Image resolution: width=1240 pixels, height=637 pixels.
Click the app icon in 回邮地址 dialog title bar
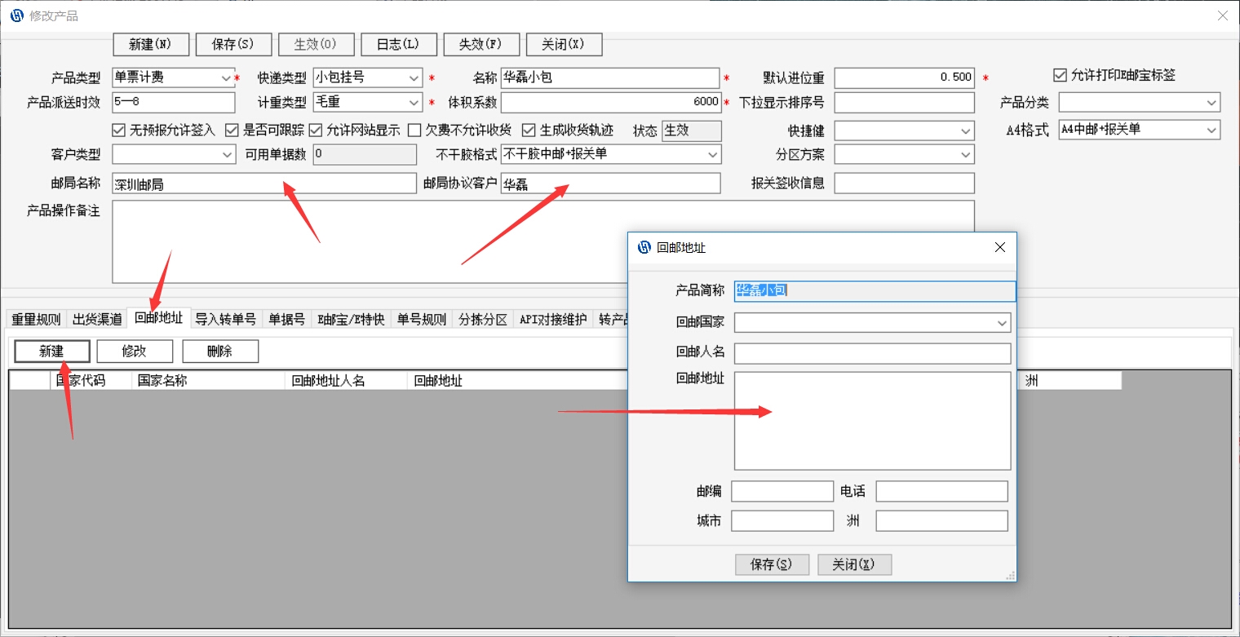coord(644,247)
